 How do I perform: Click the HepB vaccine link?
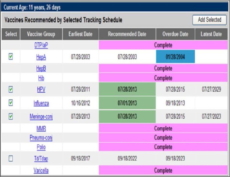41,68
